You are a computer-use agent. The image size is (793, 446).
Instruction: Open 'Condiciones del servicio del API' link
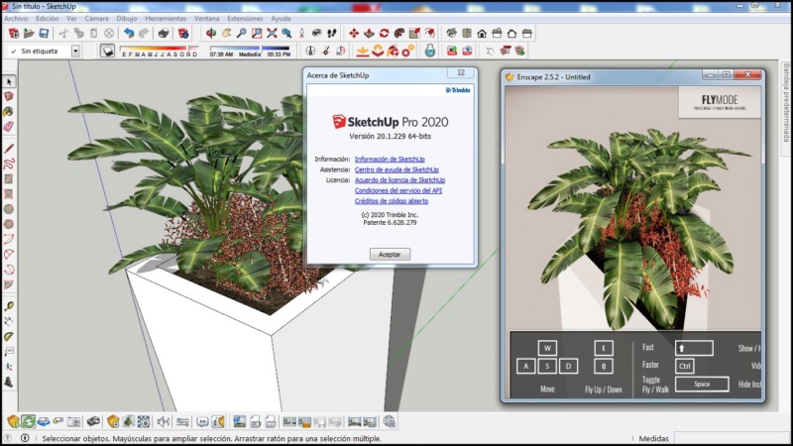click(398, 190)
